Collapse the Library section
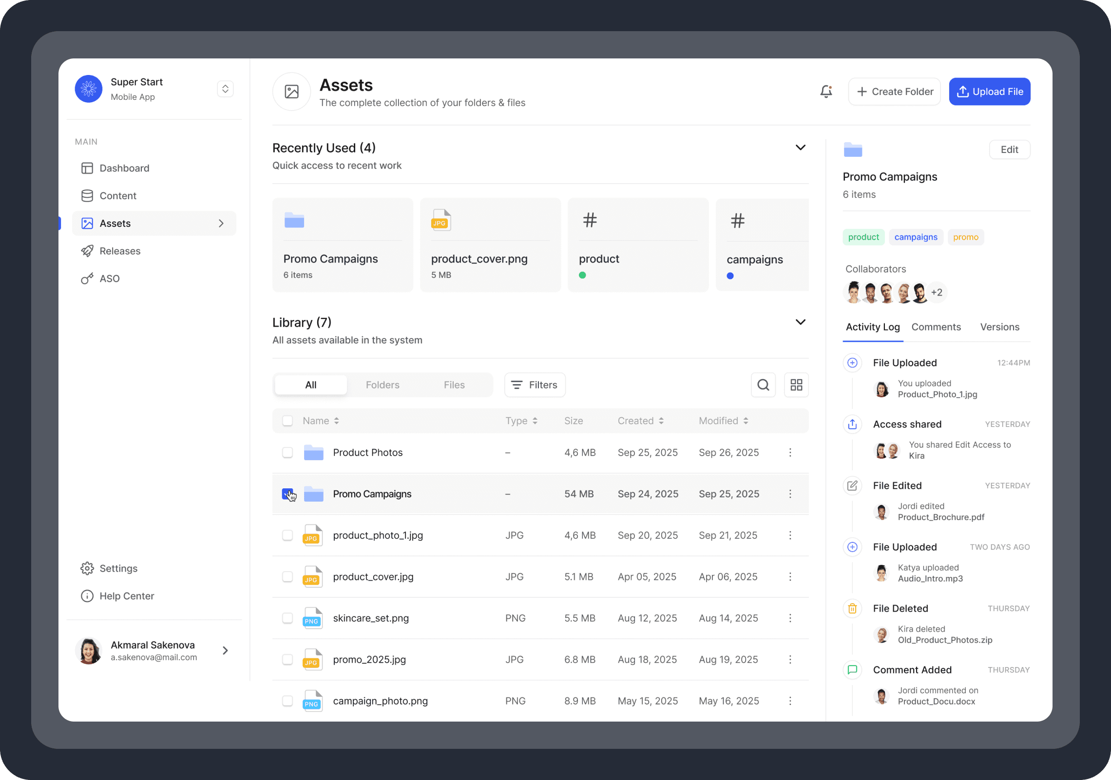The image size is (1111, 780). click(x=800, y=321)
